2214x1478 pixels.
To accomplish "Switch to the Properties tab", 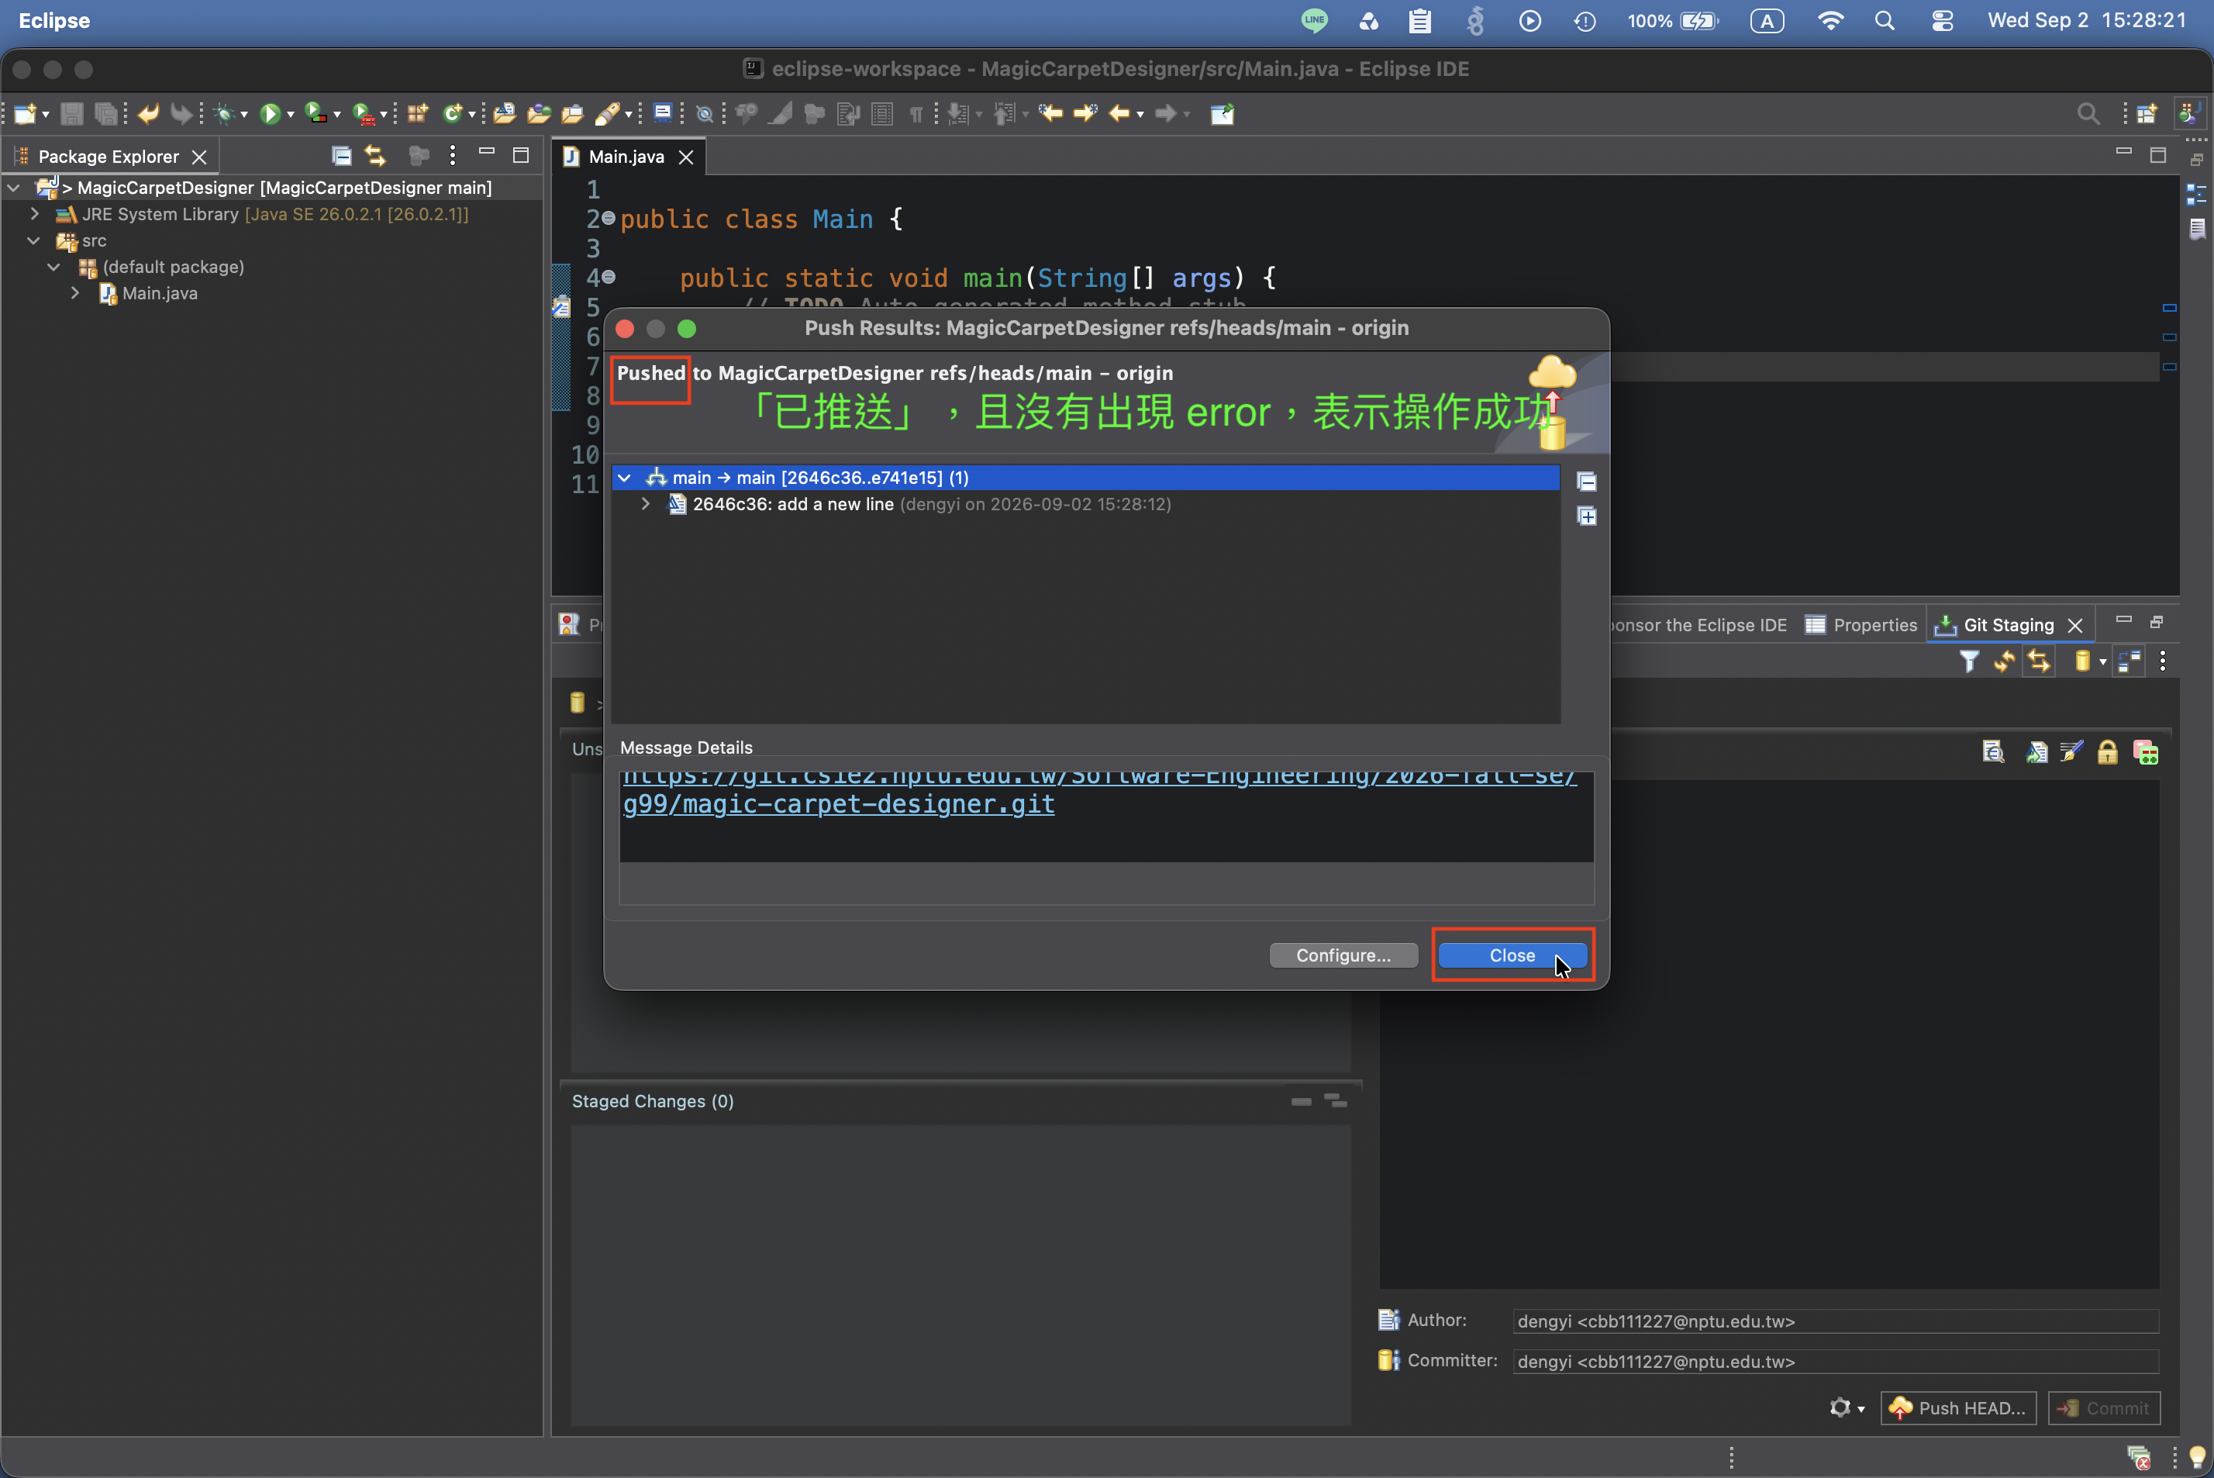I will [1861, 625].
